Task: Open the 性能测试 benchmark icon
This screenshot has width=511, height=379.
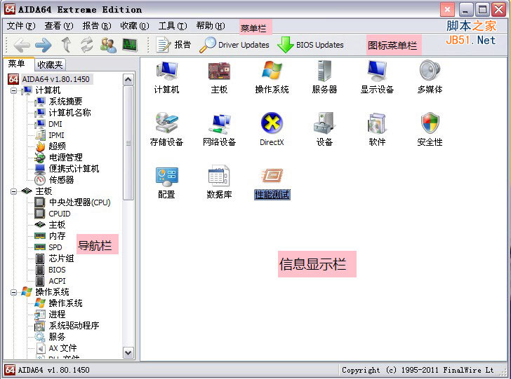Action: coord(272,182)
